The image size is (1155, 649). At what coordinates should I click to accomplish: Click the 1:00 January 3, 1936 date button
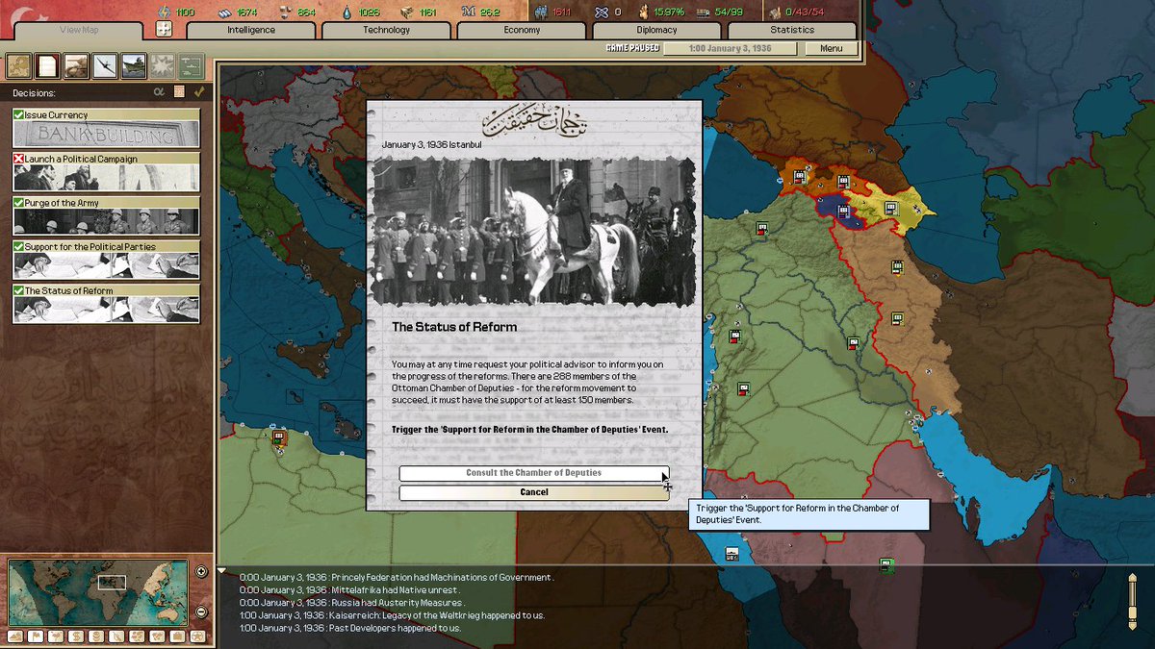tap(731, 49)
